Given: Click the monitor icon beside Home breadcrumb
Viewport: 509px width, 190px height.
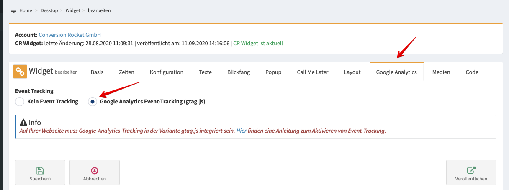Looking at the screenshot, I should (13, 10).
